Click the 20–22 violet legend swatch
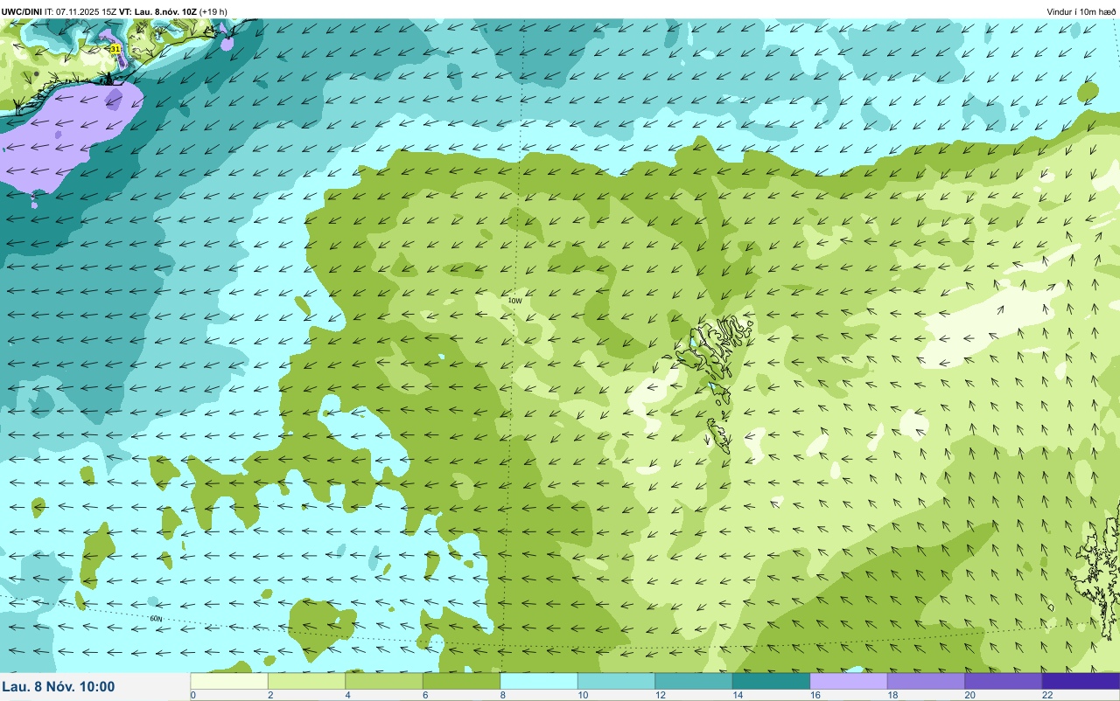Screen dimensions: 1120x701 (x=1004, y=681)
